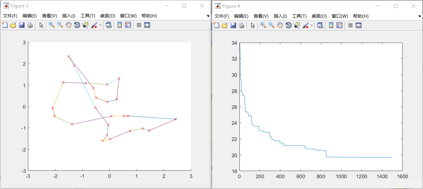The image size is (423, 189).
Task: Select Zoom In tool in Figure 3
Action: pos(52,25)
